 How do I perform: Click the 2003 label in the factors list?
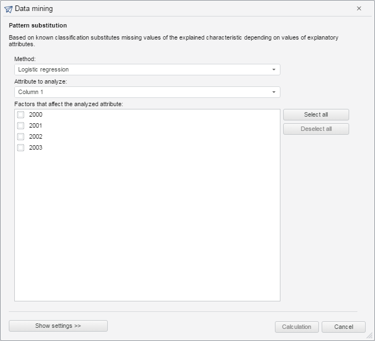point(36,148)
